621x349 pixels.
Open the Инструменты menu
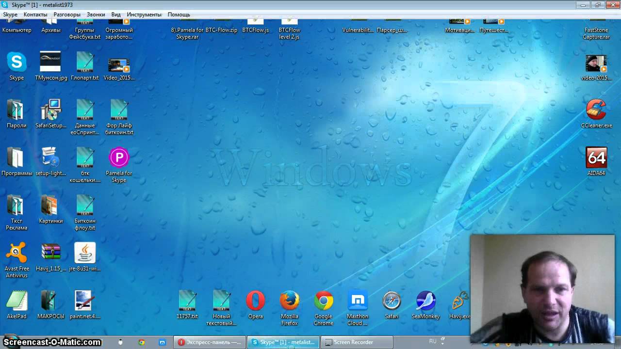tap(144, 15)
